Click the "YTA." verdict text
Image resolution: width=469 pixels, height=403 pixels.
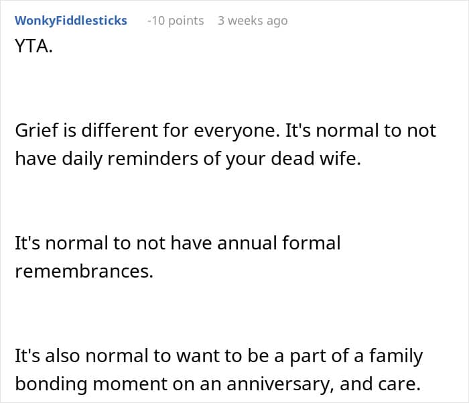[34, 48]
